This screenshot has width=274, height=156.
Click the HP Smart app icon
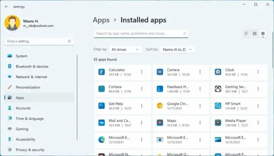[x=218, y=106]
